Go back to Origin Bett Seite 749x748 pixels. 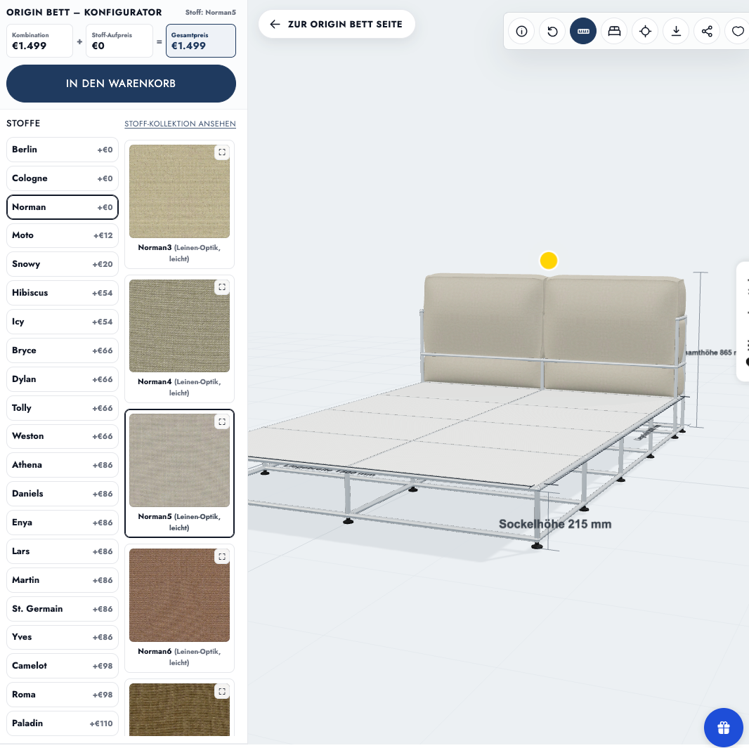click(x=337, y=25)
